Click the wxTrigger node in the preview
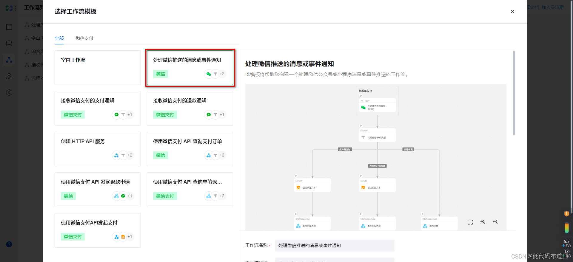The height and width of the screenshot is (262, 573). tap(377, 106)
